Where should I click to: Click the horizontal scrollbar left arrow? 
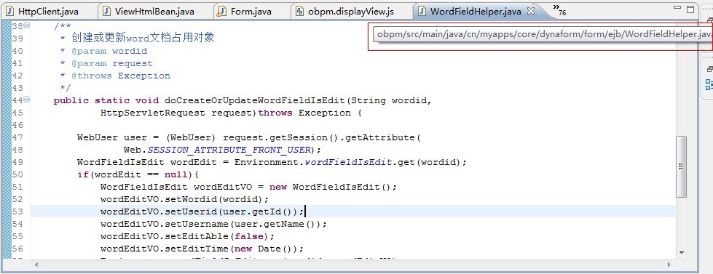click(x=36, y=265)
